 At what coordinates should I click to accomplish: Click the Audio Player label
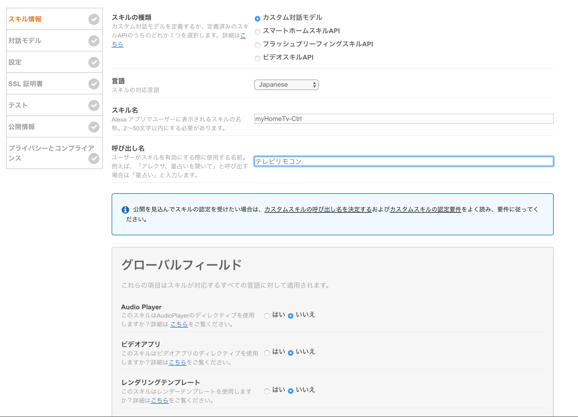[x=141, y=307]
